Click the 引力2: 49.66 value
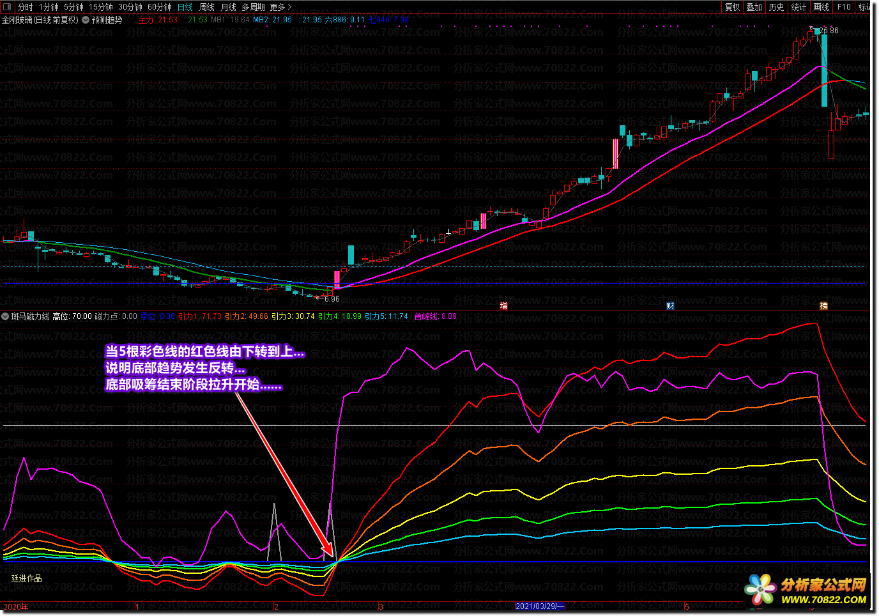The width and height of the screenshot is (879, 616). pos(247,316)
